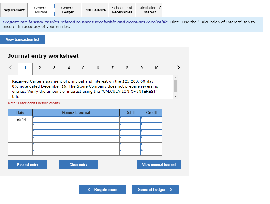This screenshot has height=204, width=270.
Task: Advance with the next entry chevron
Action: click(x=178, y=67)
